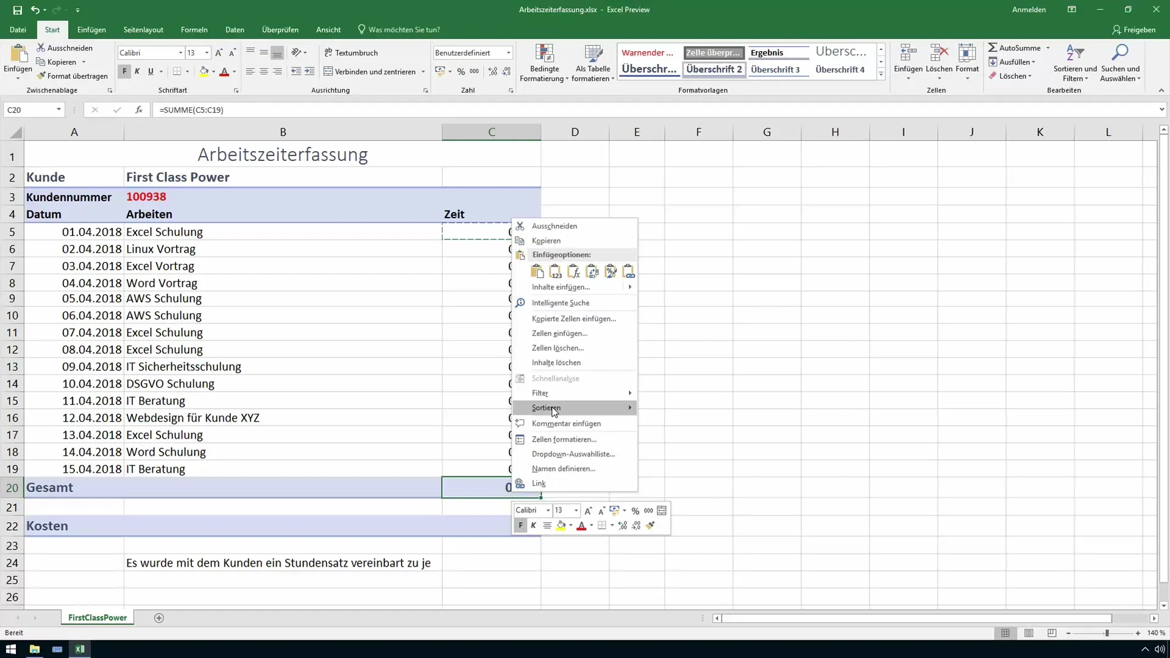Apply the yellow fill color in the ribbon
1170x658 pixels.
(204, 72)
